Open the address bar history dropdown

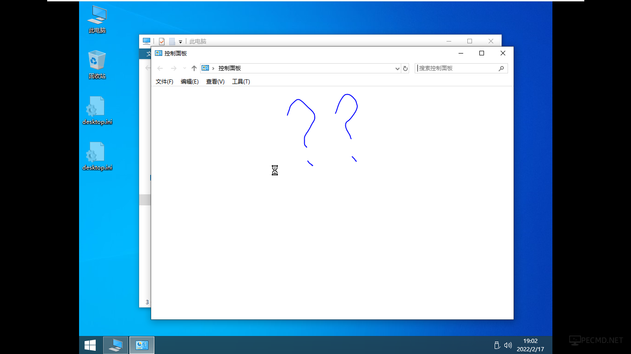pos(398,68)
